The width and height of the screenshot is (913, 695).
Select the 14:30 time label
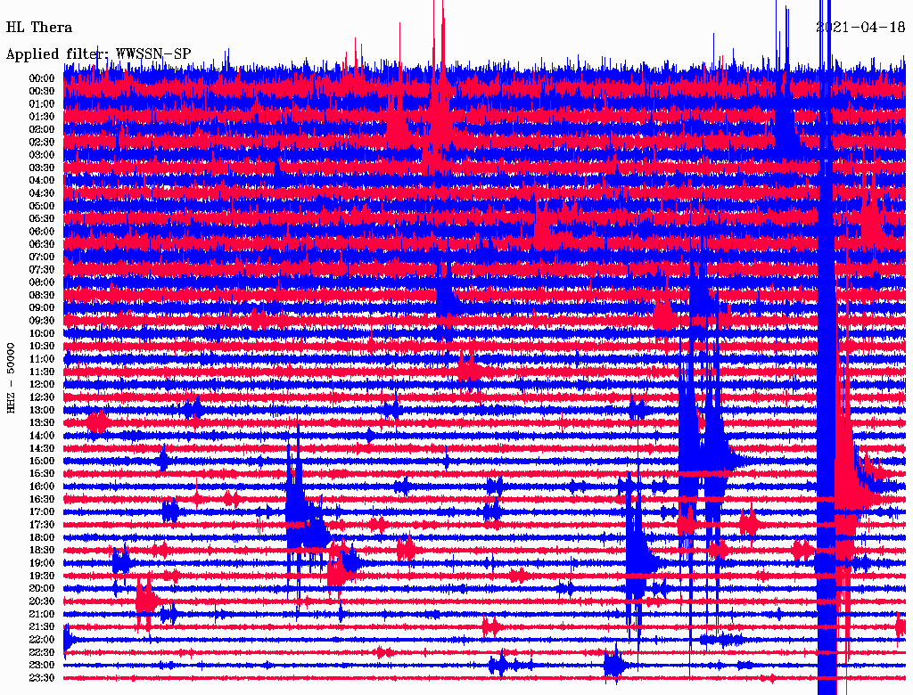[42, 449]
